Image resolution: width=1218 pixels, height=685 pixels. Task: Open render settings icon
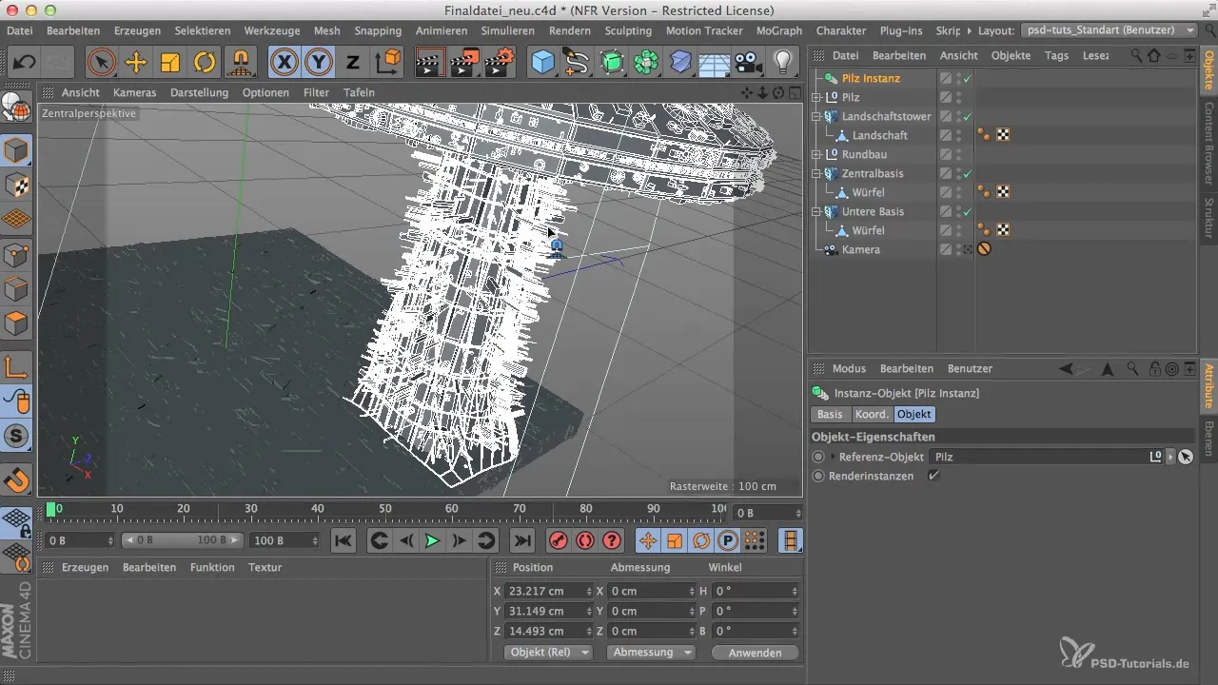point(499,64)
